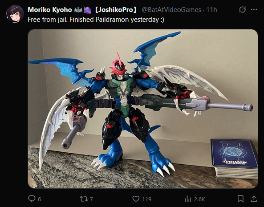
Task: Open the Moriko Kyoho display name link
Action: [50, 10]
